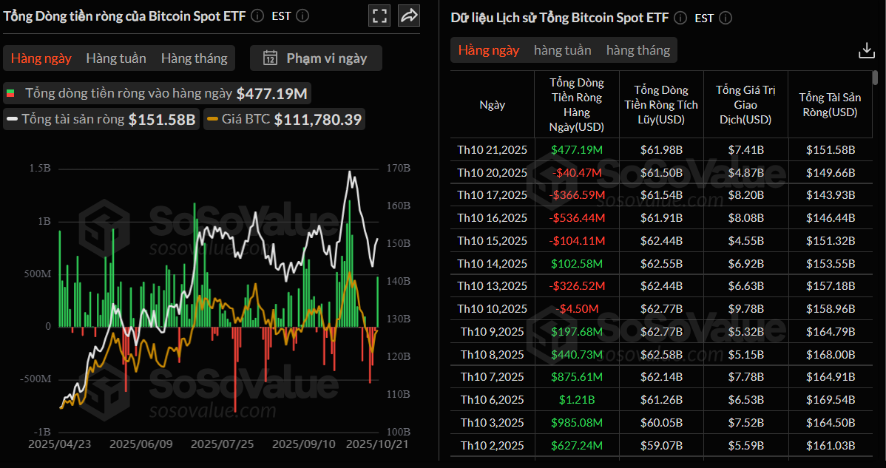Click info icon next to chart's EST label
This screenshot has height=468, width=886.
(x=302, y=16)
